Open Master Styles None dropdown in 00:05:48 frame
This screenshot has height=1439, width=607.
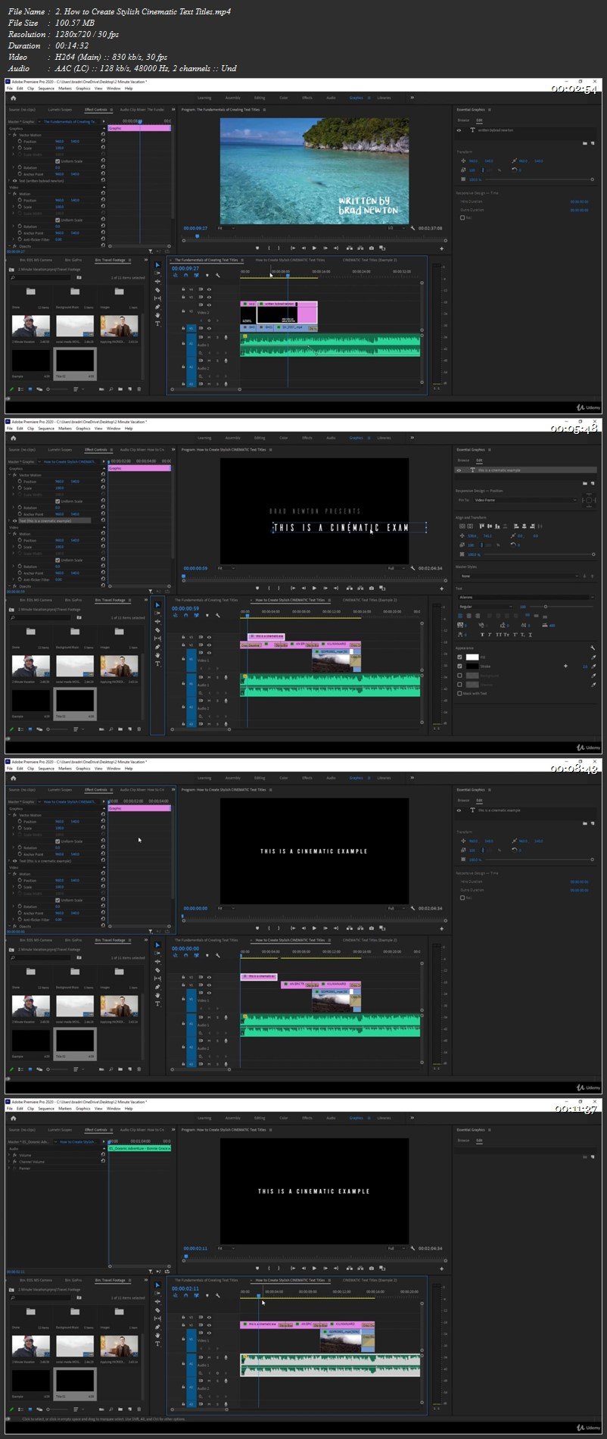(519, 576)
